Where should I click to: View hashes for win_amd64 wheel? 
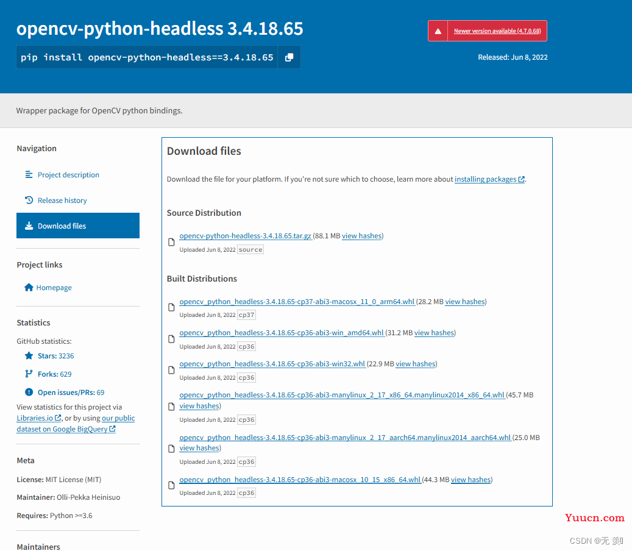(x=434, y=333)
